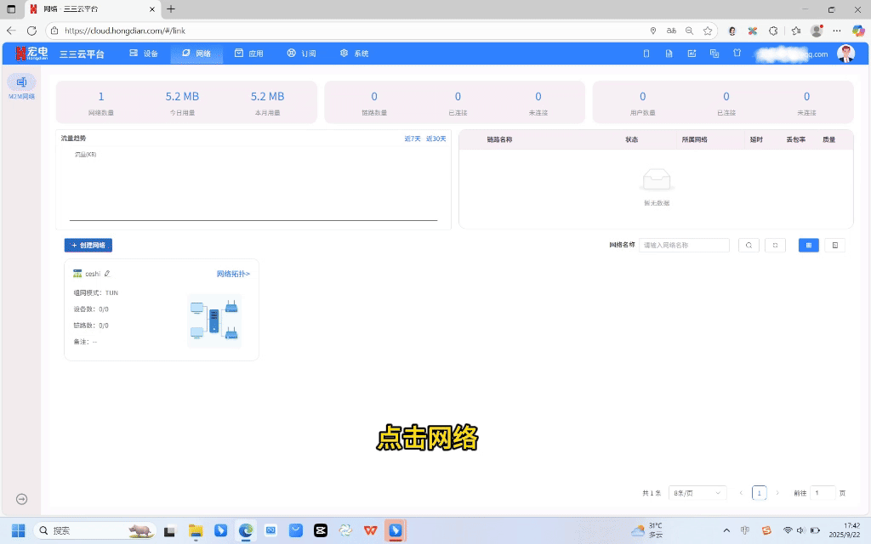Open the 应用 top navigation tab
Viewport: 871px width, 544px height.
click(x=249, y=54)
